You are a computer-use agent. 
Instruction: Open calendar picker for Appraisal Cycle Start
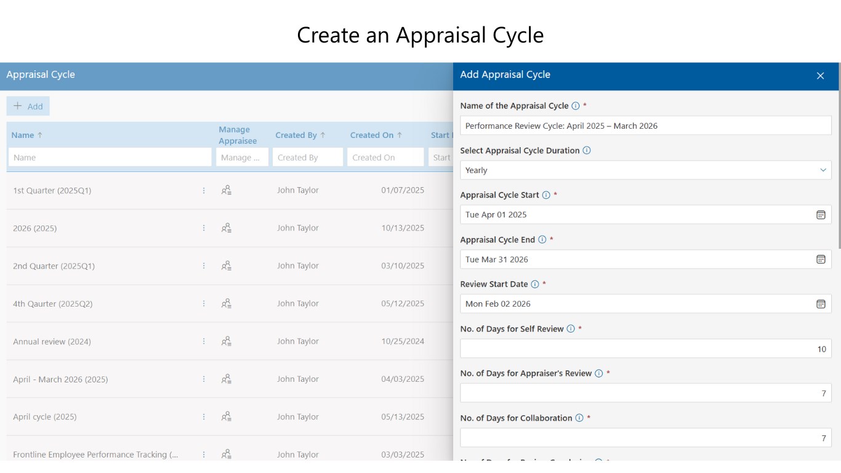820,215
